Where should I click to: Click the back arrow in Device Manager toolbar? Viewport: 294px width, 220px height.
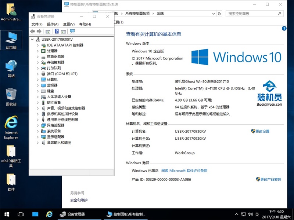pyautogui.click(x=33, y=32)
